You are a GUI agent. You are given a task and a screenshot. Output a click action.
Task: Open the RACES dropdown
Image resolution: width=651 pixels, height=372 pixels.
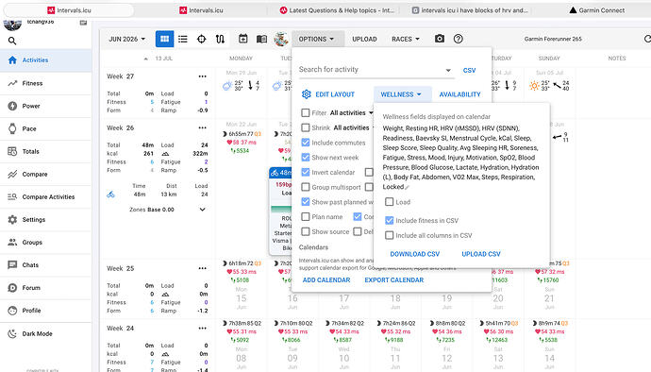click(406, 39)
